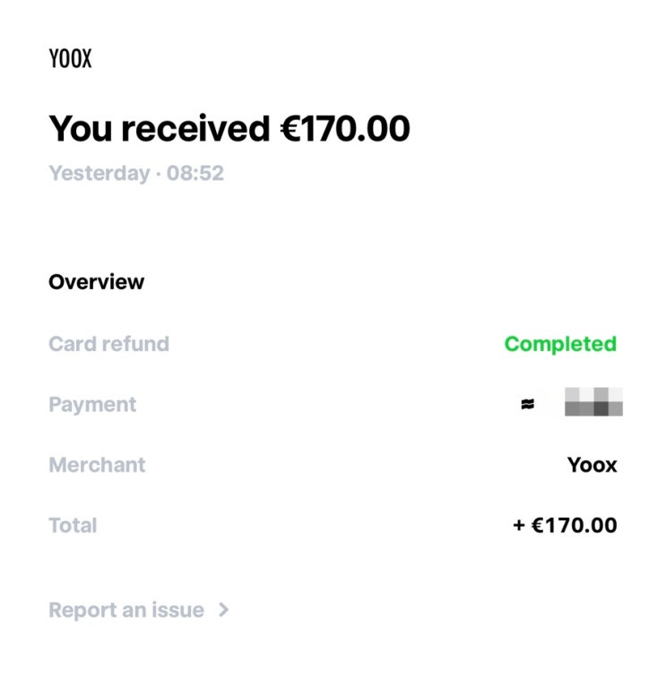
Task: Select the 08:52 time text
Action: point(195,173)
